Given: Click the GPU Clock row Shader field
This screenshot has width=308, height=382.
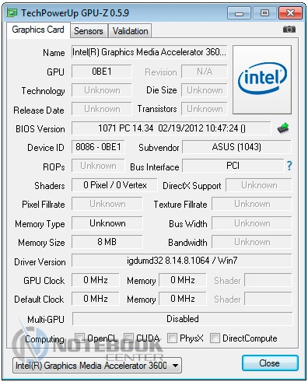Looking at the screenshot, I should [x=268, y=280].
